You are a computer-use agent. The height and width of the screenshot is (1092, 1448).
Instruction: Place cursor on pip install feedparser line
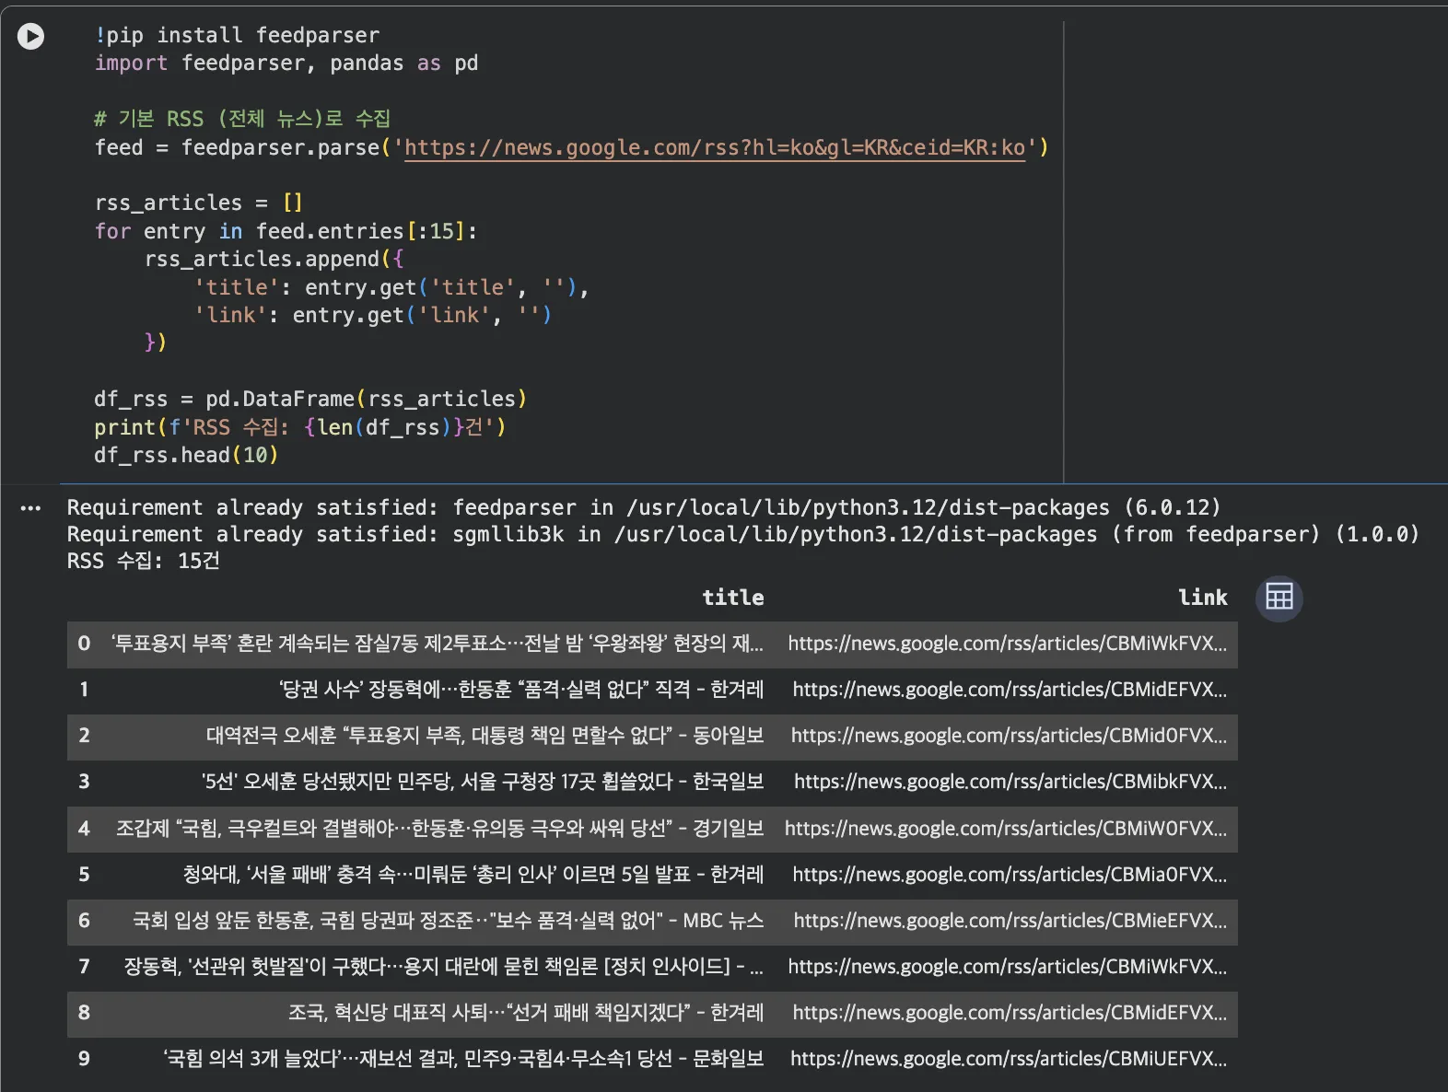237,35
